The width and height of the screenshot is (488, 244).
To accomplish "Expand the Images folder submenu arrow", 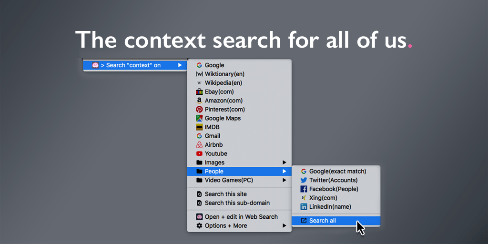I will (284, 163).
